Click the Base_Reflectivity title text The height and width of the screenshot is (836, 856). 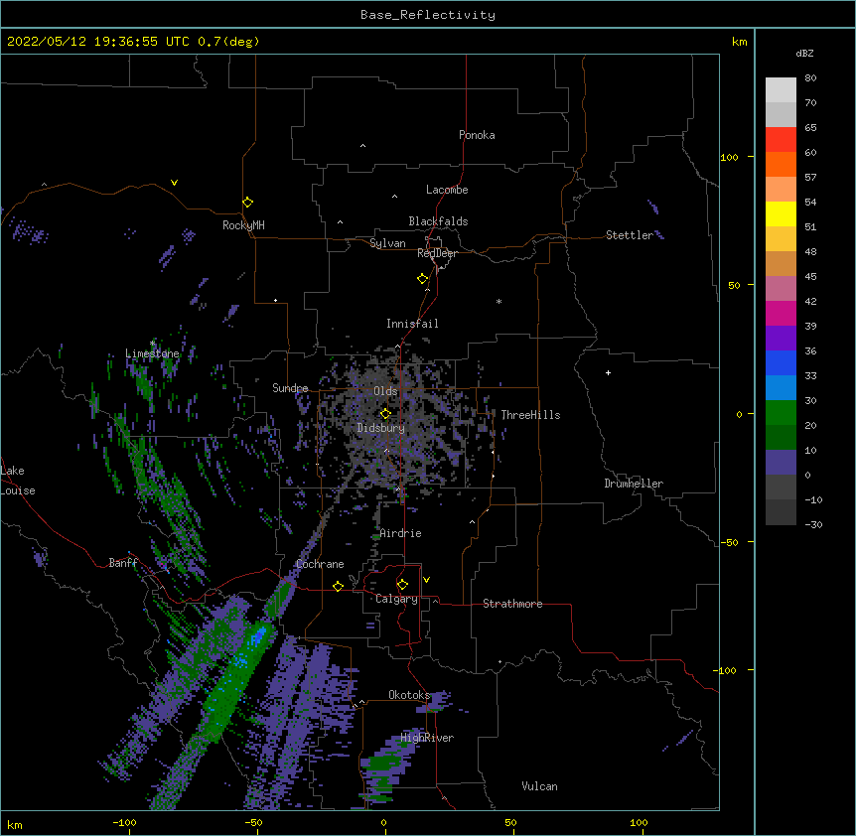[428, 15]
